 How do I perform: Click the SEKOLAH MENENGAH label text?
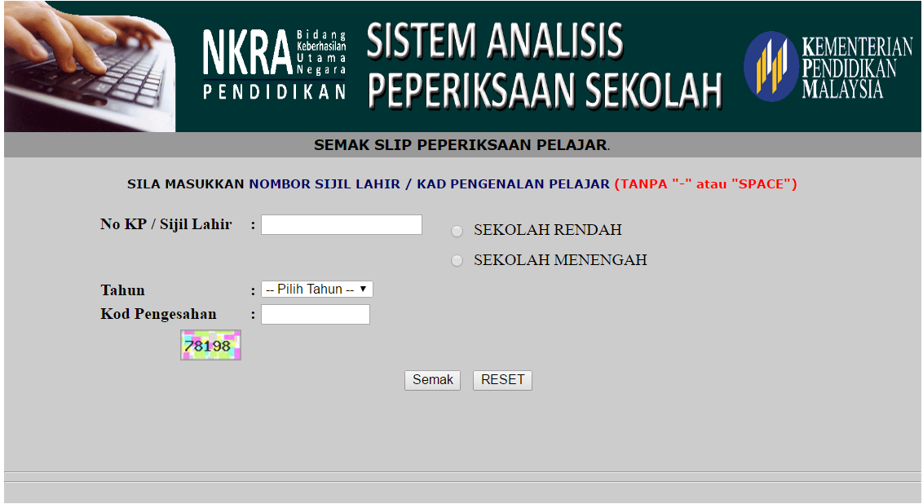pyautogui.click(x=560, y=259)
